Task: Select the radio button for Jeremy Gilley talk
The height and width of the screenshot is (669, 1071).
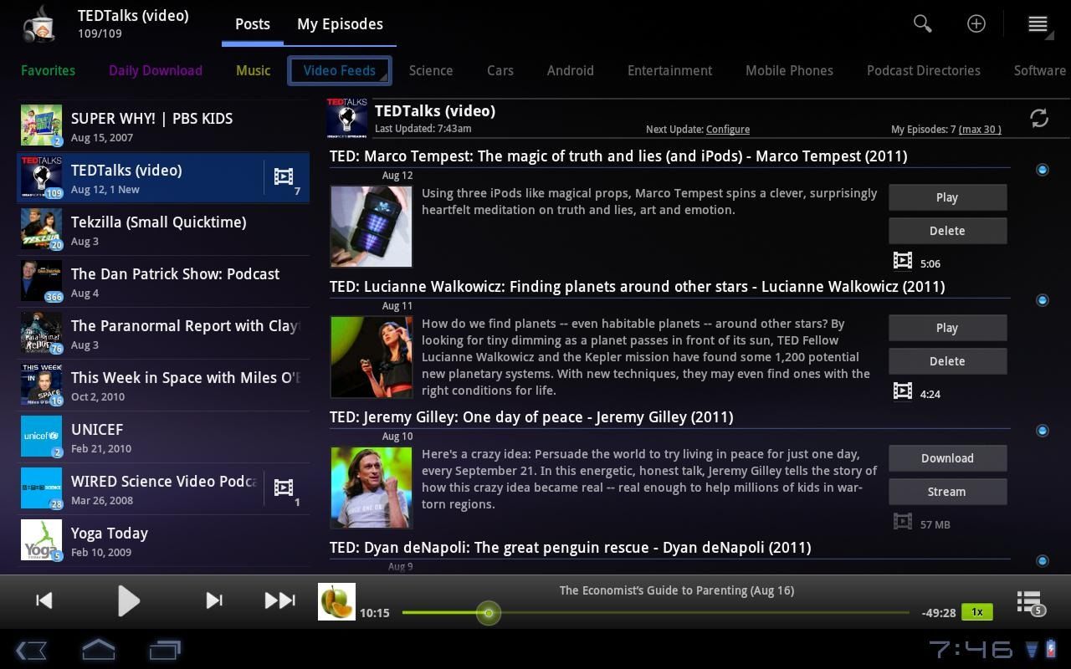Action: coord(1043,430)
